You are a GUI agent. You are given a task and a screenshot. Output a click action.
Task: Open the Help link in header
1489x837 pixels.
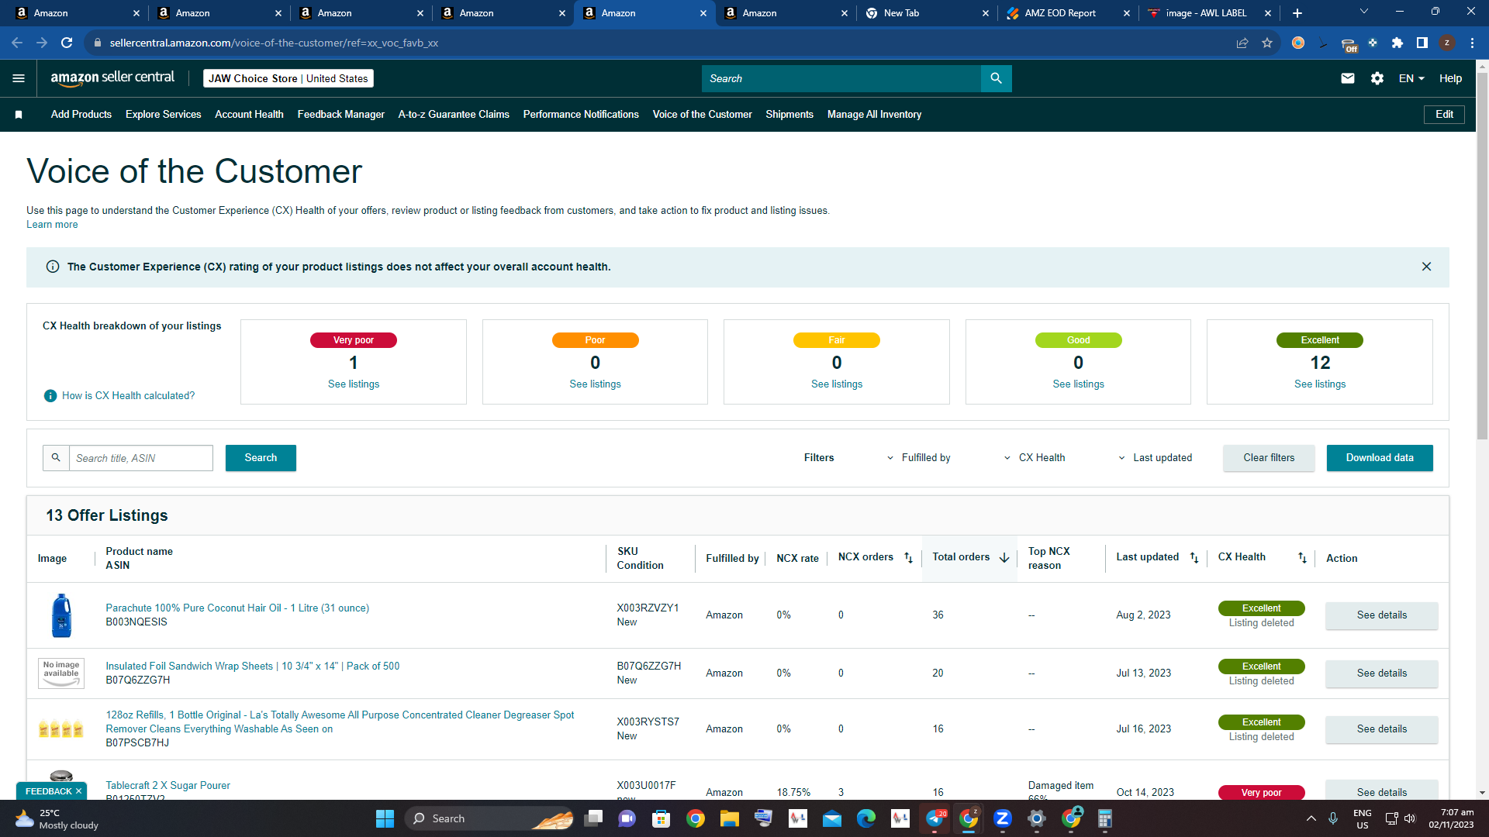tap(1450, 78)
